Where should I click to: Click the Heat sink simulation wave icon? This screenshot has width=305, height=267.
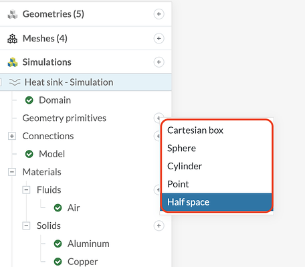(x=15, y=82)
